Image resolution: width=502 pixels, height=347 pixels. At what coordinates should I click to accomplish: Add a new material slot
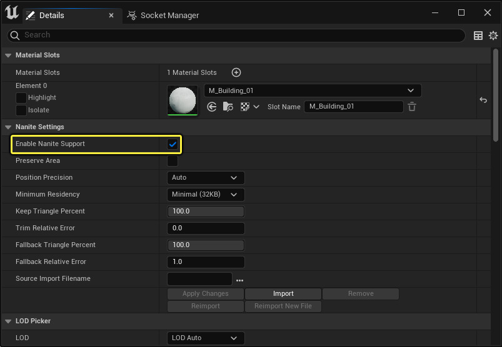point(236,73)
